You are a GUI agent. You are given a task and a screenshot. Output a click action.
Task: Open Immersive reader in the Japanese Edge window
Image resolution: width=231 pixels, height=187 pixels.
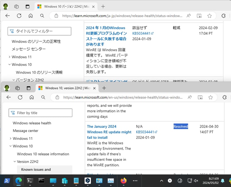(199, 16)
